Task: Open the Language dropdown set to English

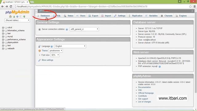Action: click(x=70, y=46)
